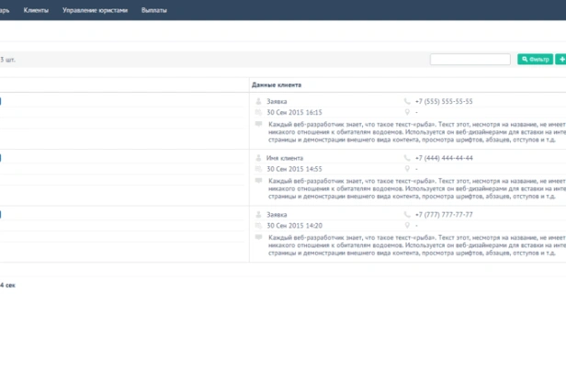Click person icon next to Имя клиента
566x372 pixels.
coord(258,158)
